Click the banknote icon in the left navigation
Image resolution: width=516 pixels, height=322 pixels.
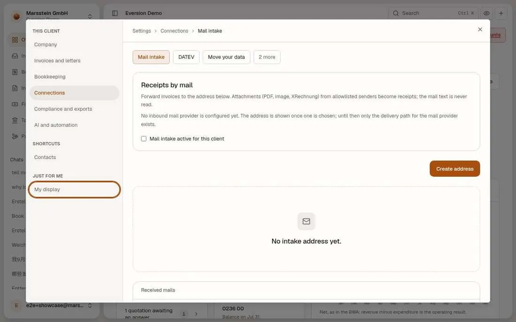pos(15,104)
